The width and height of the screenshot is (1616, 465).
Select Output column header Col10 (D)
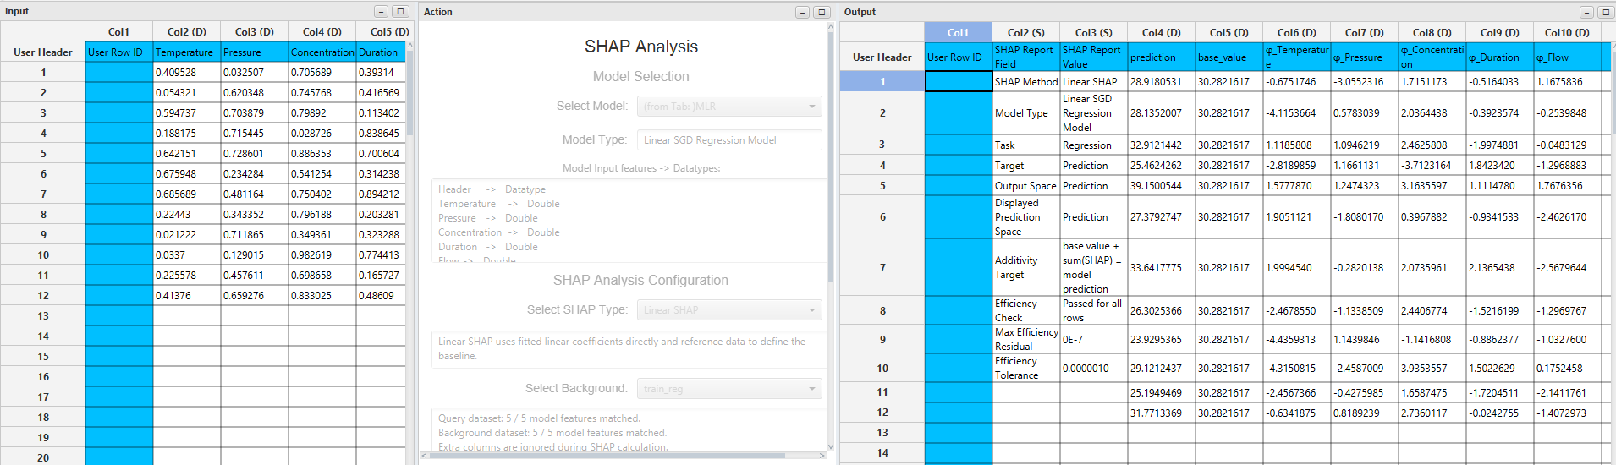pos(1567,32)
